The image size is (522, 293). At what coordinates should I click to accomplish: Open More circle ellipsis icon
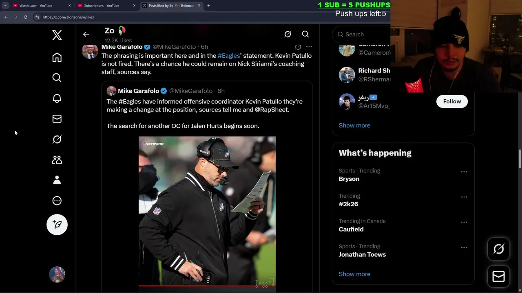(57, 201)
